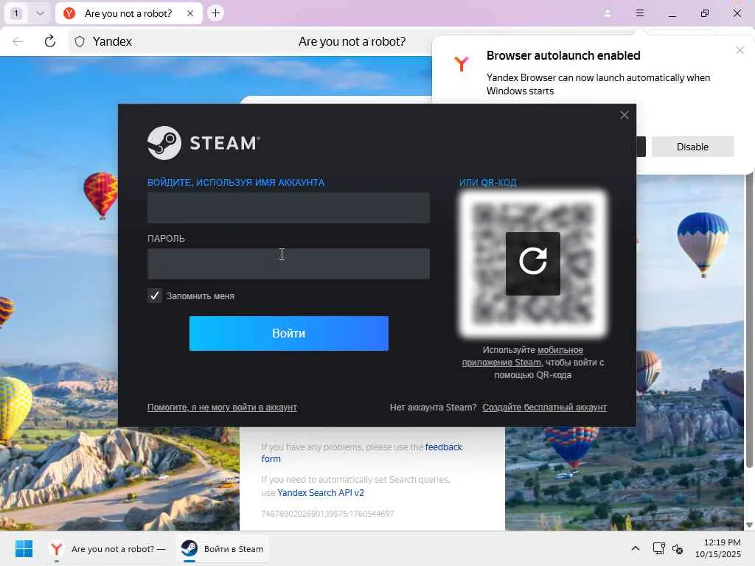Show hidden system tray icons
The height and width of the screenshot is (566, 755).
click(x=636, y=548)
